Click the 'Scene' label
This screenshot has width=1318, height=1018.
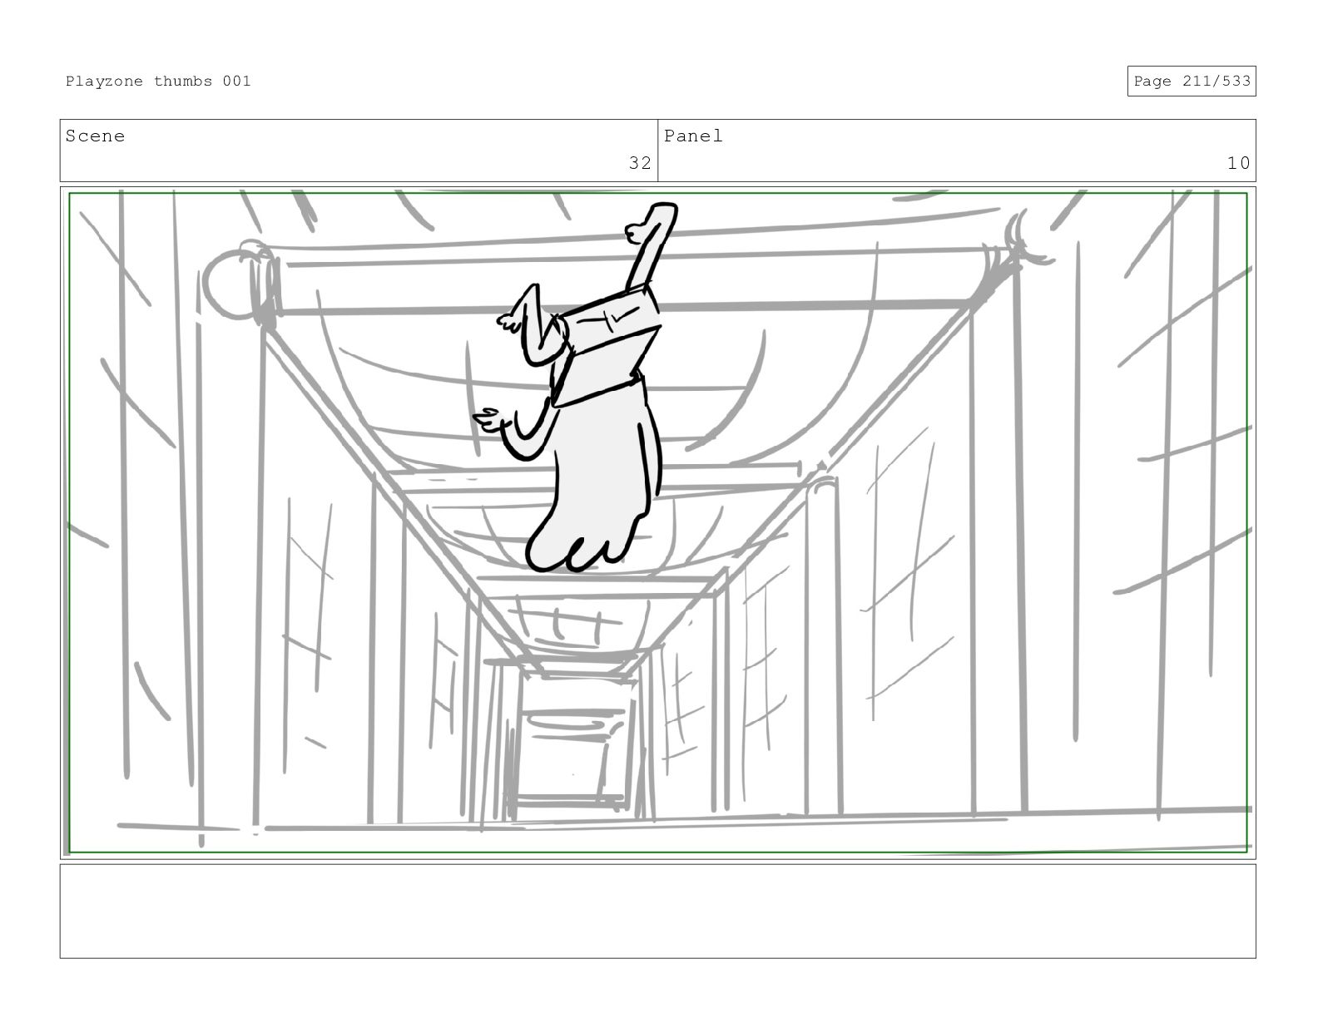pyautogui.click(x=95, y=136)
